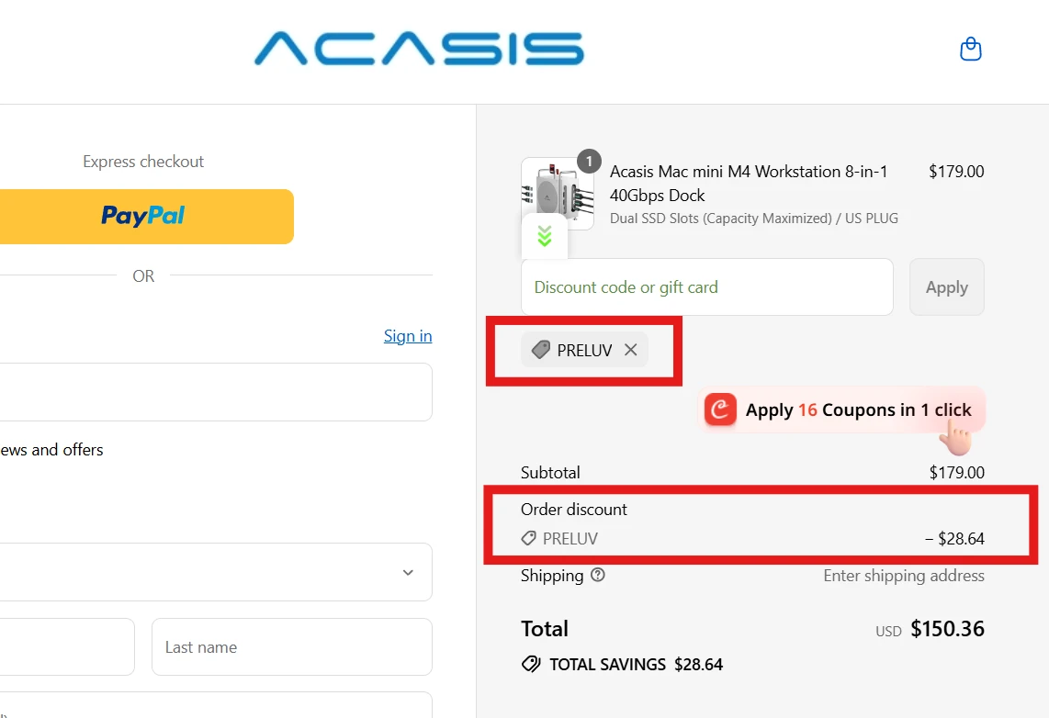Click the TOTAL SAVINGS $28.64 text
Screen dimensions: 1049x718
pos(637,665)
